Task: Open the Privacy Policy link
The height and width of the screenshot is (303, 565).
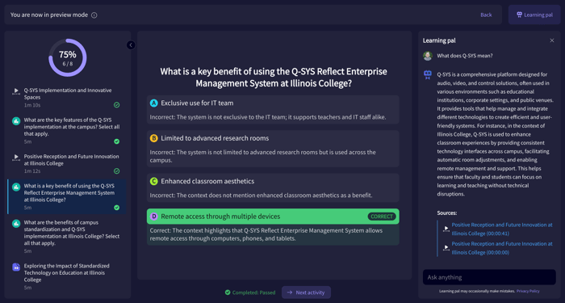Action: [528, 291]
